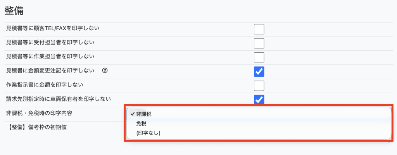Choose 免税 from the dropdown list
Image resolution: width=397 pixels, height=155 pixels.
click(x=141, y=124)
